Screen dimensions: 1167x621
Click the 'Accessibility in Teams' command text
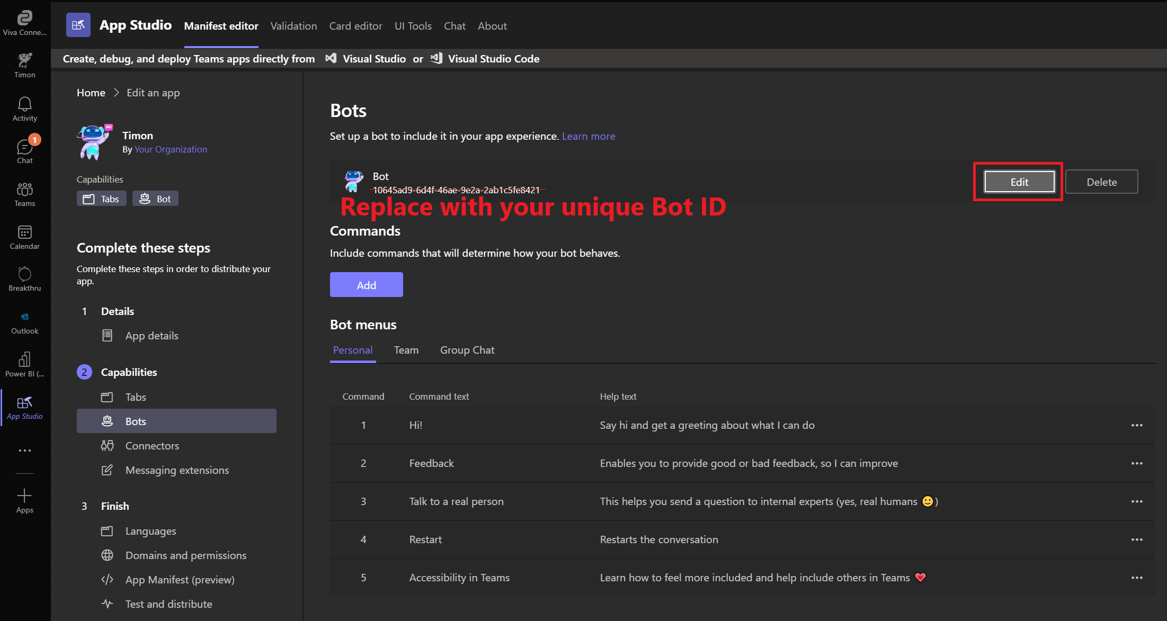tap(459, 578)
